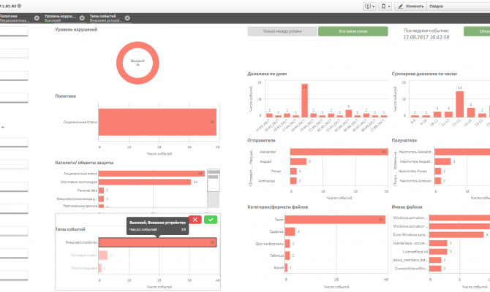Select the tallest bar valued 18 in Динамика по дням

click(x=304, y=101)
